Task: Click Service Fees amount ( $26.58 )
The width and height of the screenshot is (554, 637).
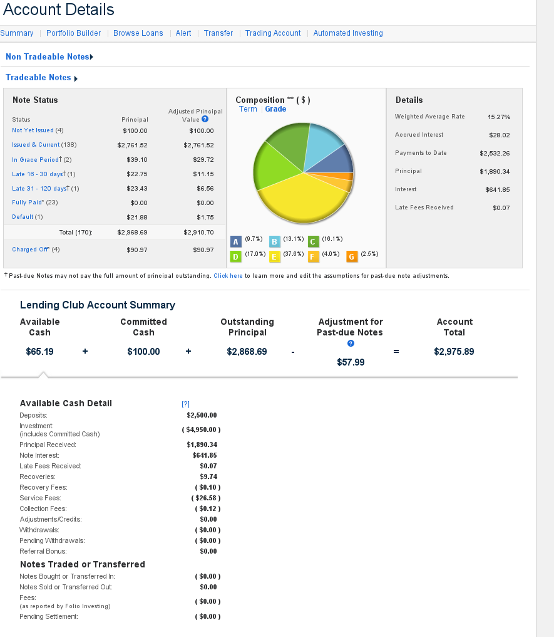Action: pyautogui.click(x=206, y=498)
